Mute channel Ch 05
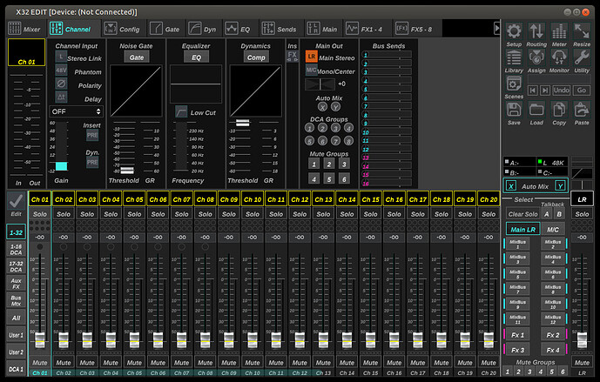This screenshot has height=382, width=600. tap(134, 363)
